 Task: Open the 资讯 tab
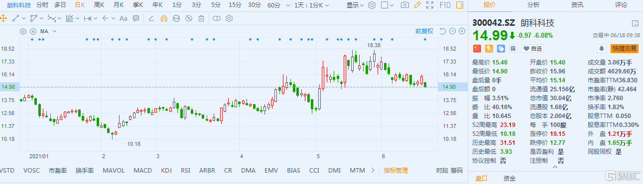tap(577, 5)
